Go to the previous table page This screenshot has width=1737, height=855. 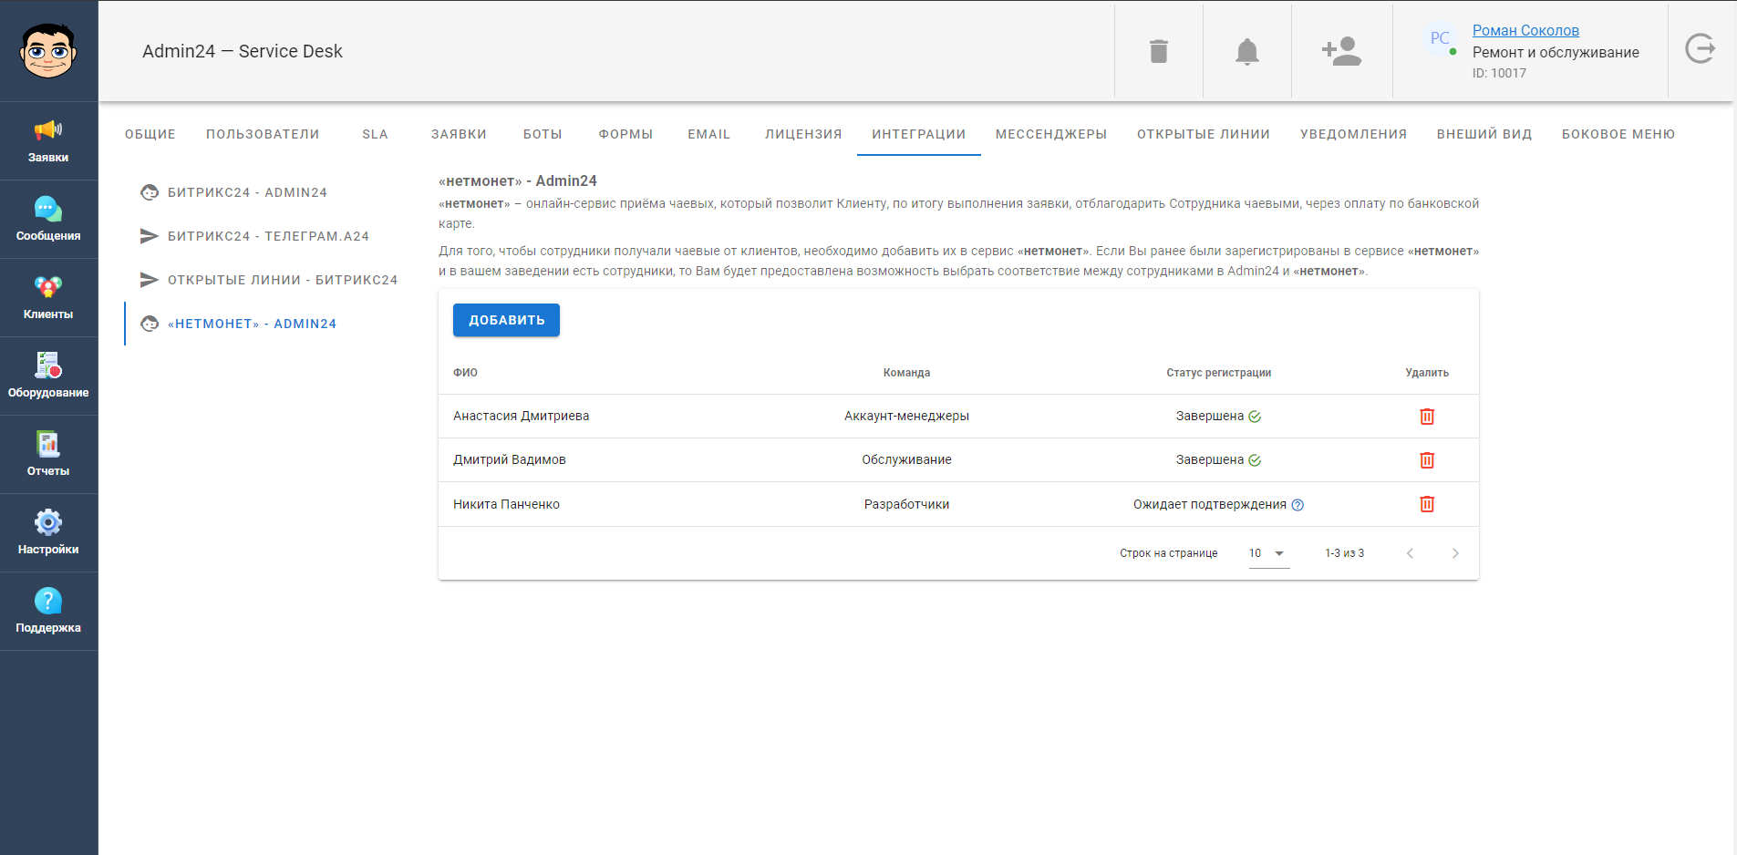(1410, 553)
